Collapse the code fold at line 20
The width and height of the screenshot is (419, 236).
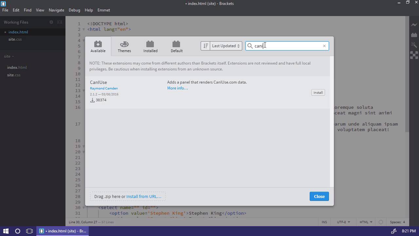click(x=84, y=152)
